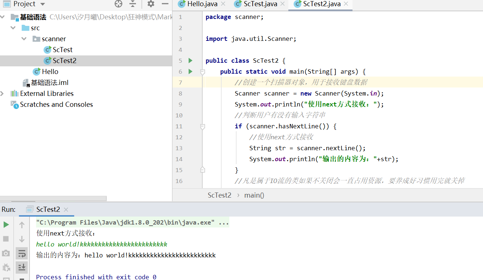
Task: Collapse the scanner package
Action: click(x=24, y=39)
